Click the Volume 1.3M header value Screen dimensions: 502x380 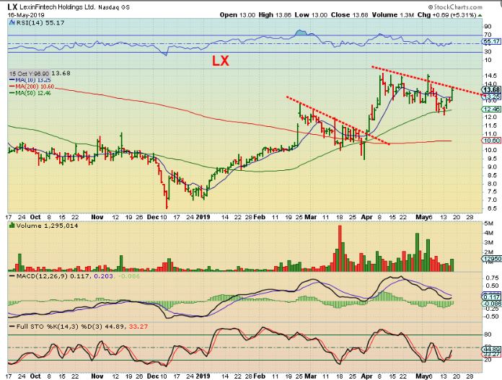click(x=393, y=14)
